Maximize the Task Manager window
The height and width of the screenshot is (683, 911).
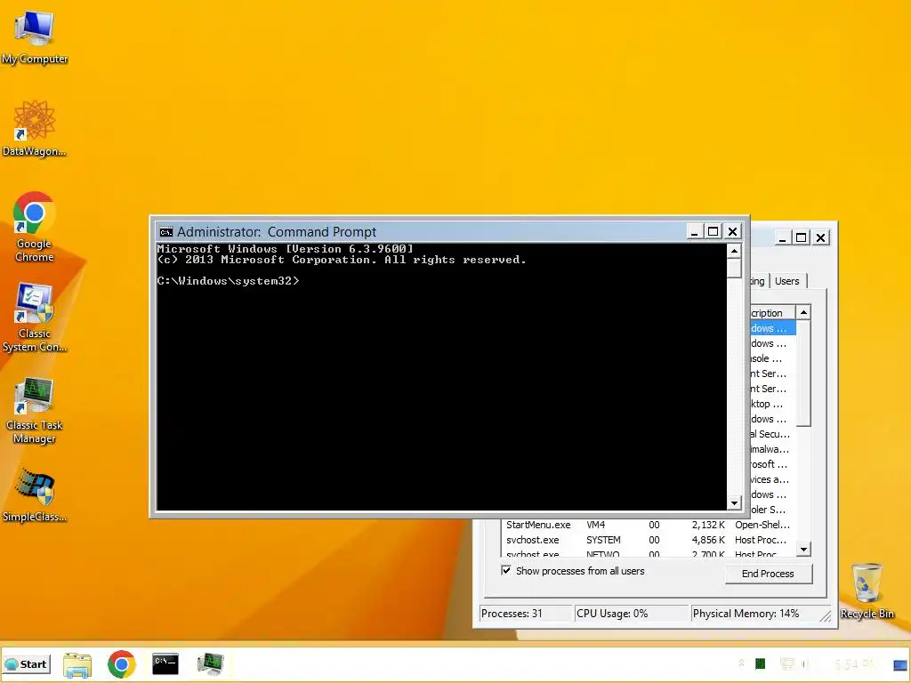pyautogui.click(x=802, y=237)
